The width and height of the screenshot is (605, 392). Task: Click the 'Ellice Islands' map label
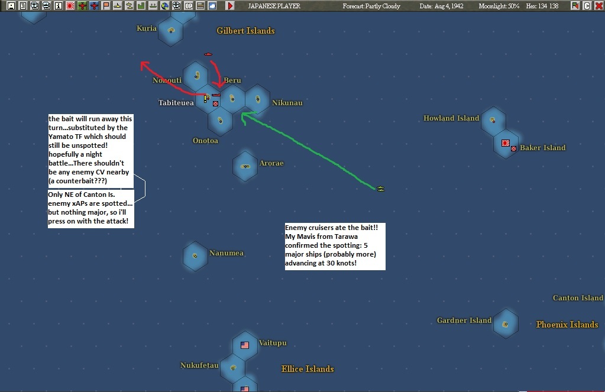[x=308, y=369]
